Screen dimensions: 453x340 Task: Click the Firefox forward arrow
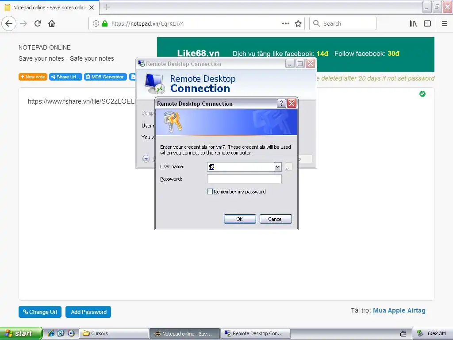[x=24, y=23]
